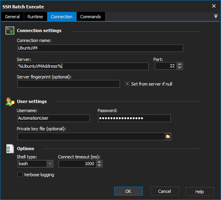The height and width of the screenshot is (200, 221).
Task: Enable Verbose logging checkbox
Action: pos(20,175)
